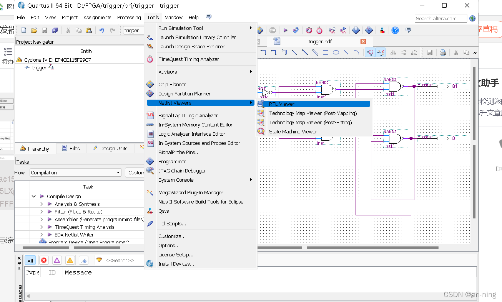This screenshot has height=302, width=502.
Task: Click the New file toolbar icon
Action: point(24,30)
